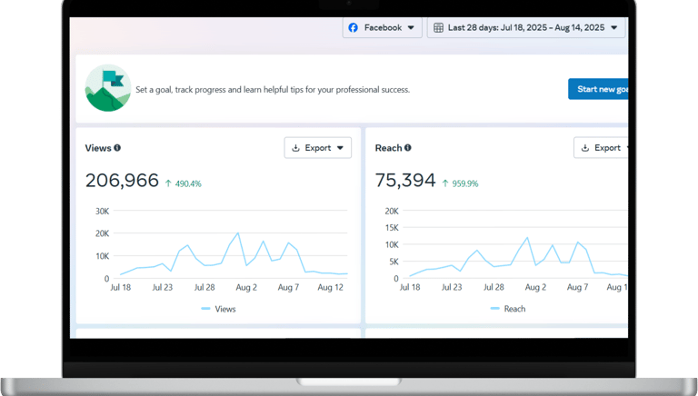Screen dimensions: 698x396
Task: Click the calendar icon in date selector
Action: [x=438, y=27]
